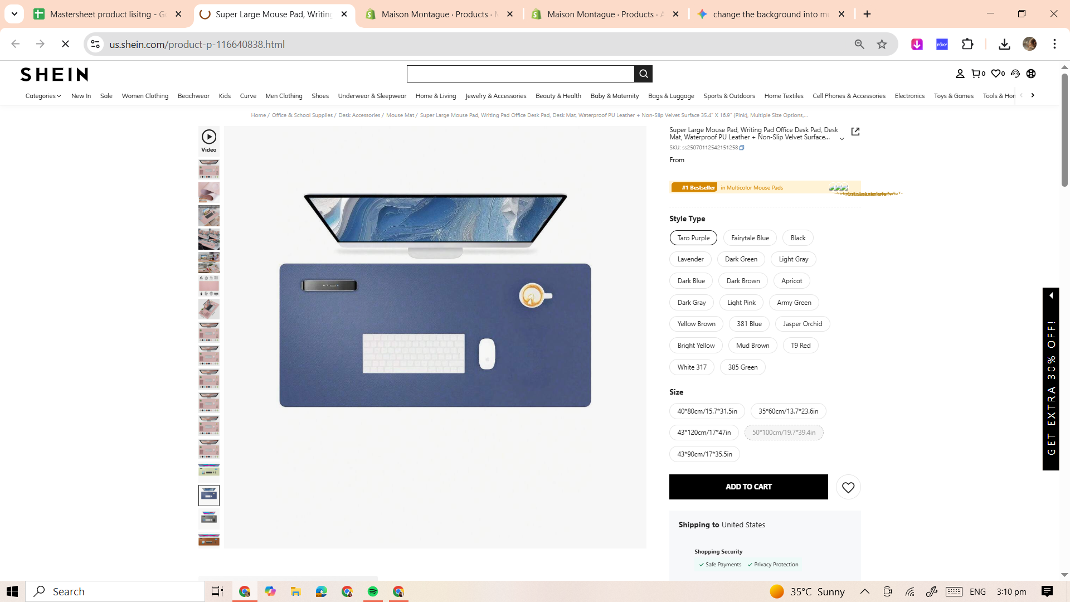Switch to Mastersheet product listing tab
Image resolution: width=1070 pixels, height=602 pixels.
pyautogui.click(x=108, y=14)
